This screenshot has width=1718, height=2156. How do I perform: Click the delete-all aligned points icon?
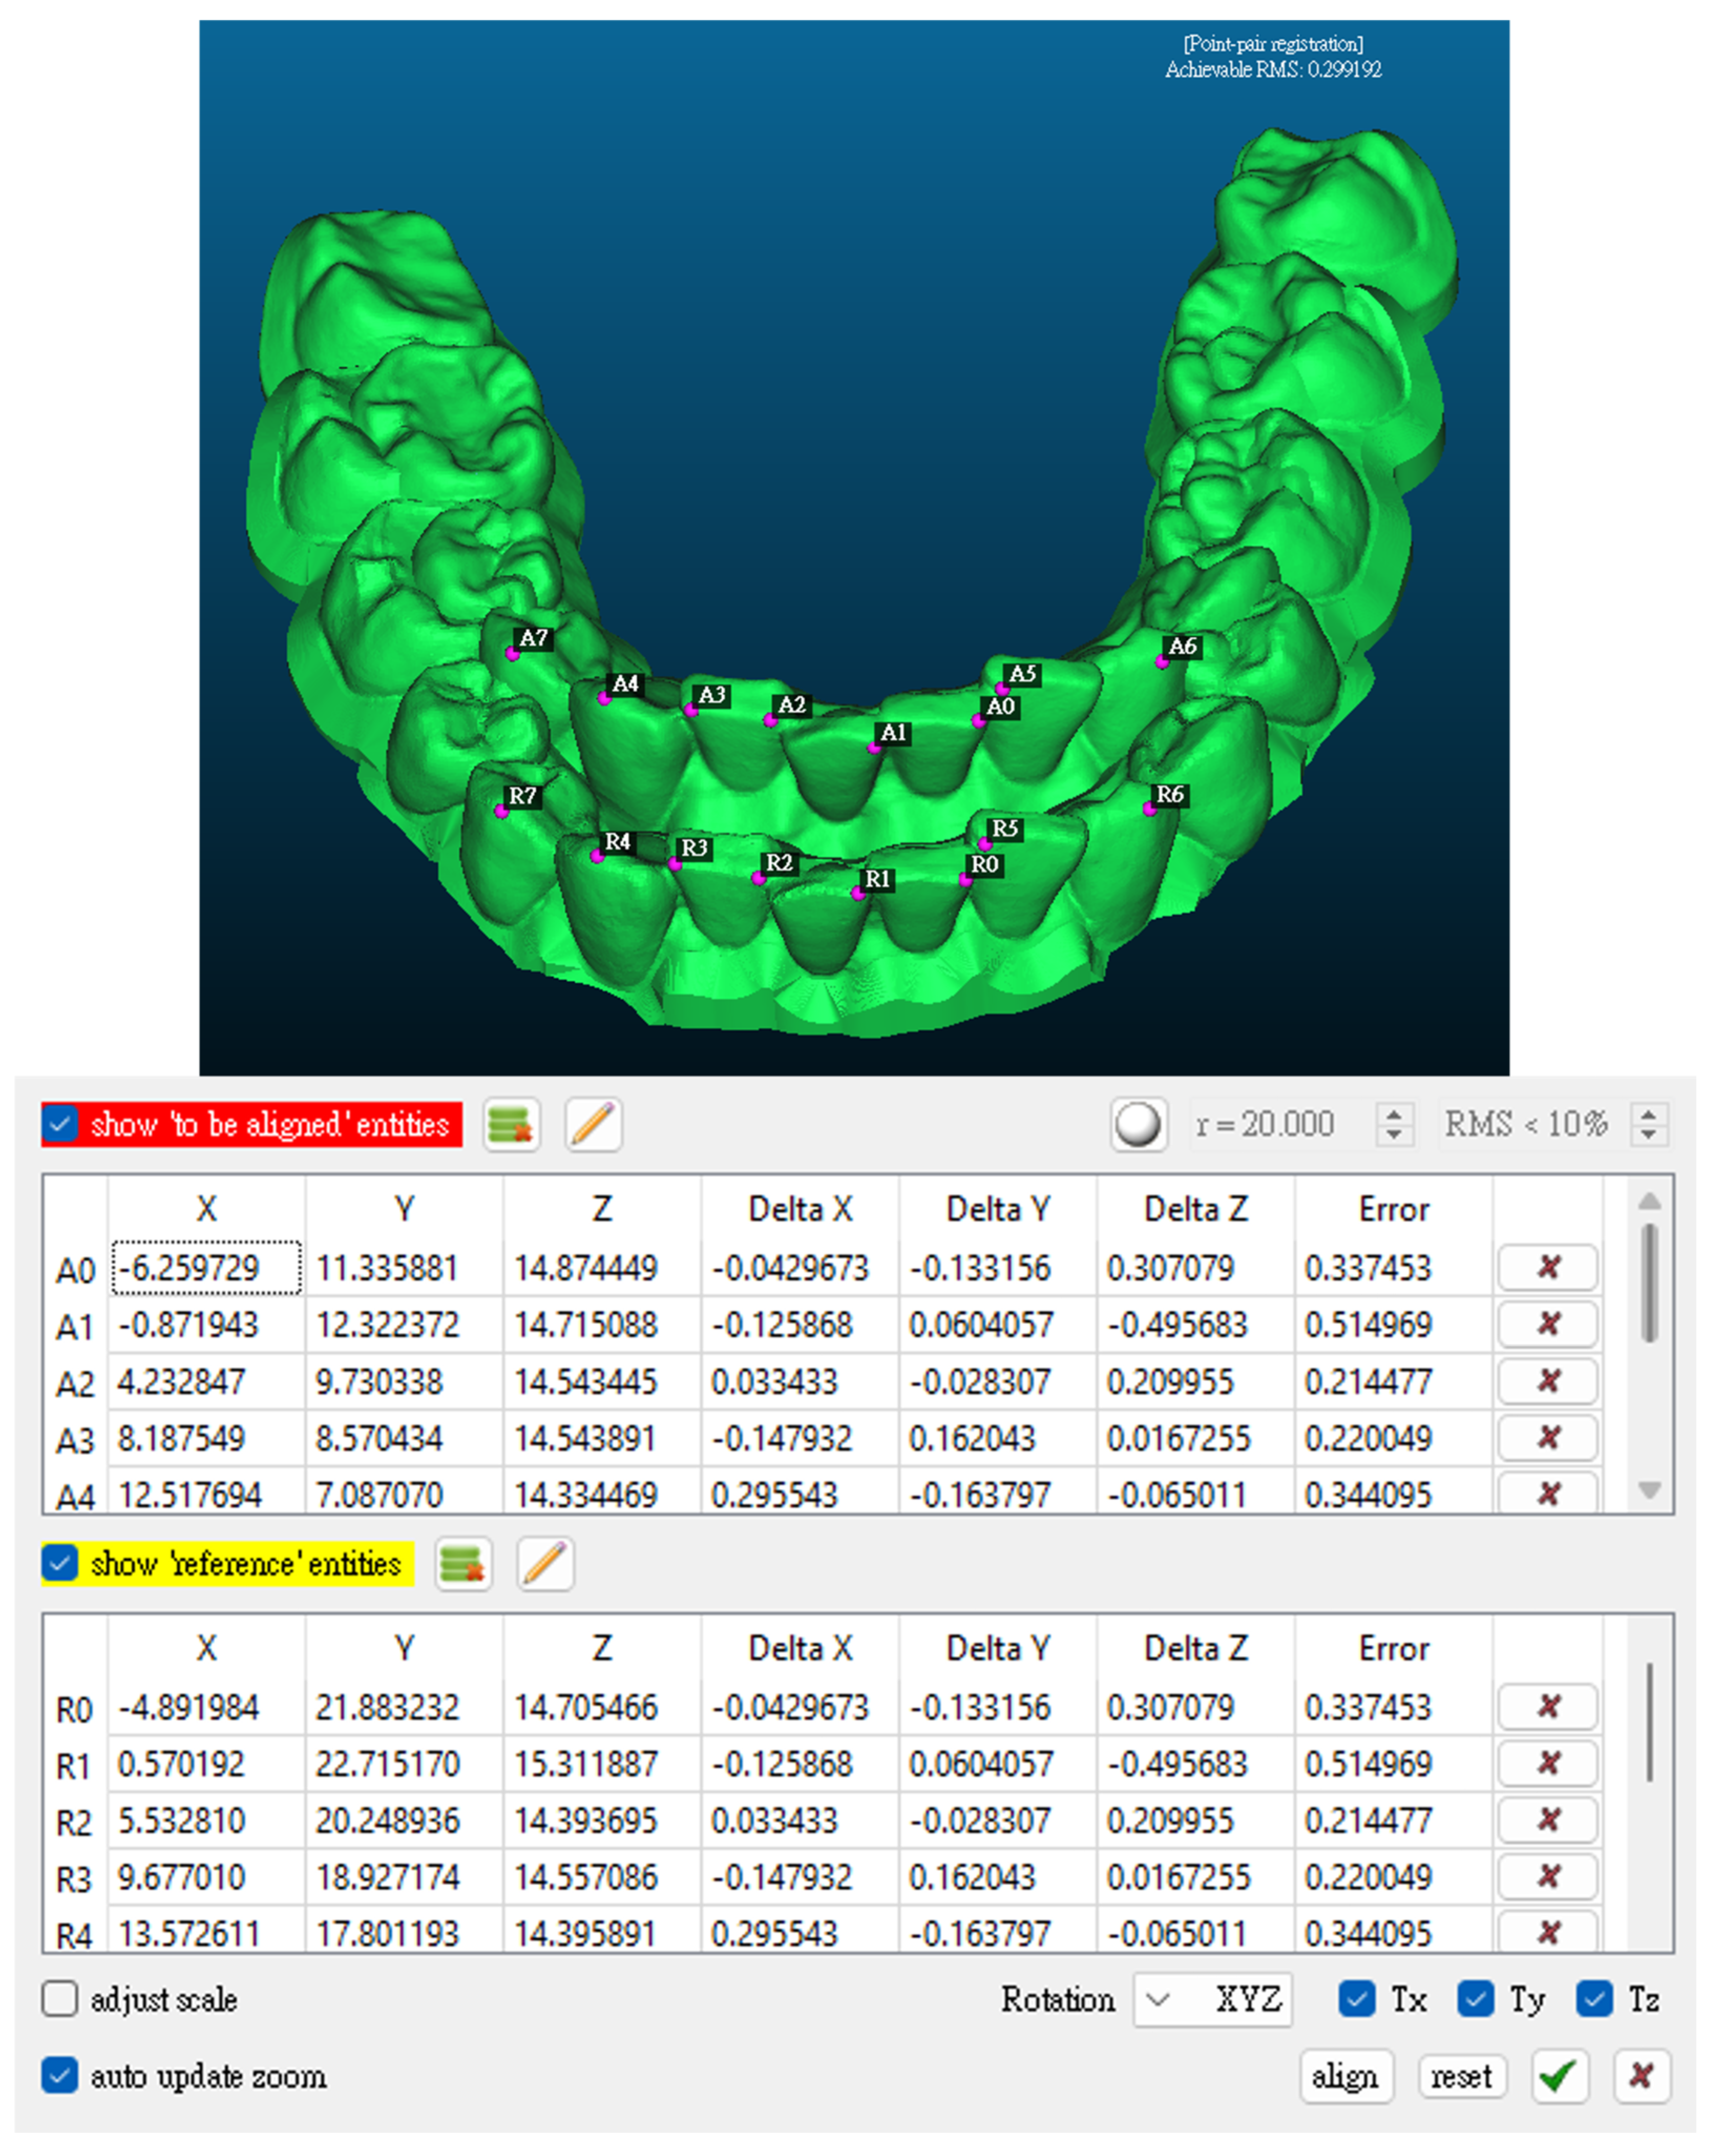click(512, 1125)
